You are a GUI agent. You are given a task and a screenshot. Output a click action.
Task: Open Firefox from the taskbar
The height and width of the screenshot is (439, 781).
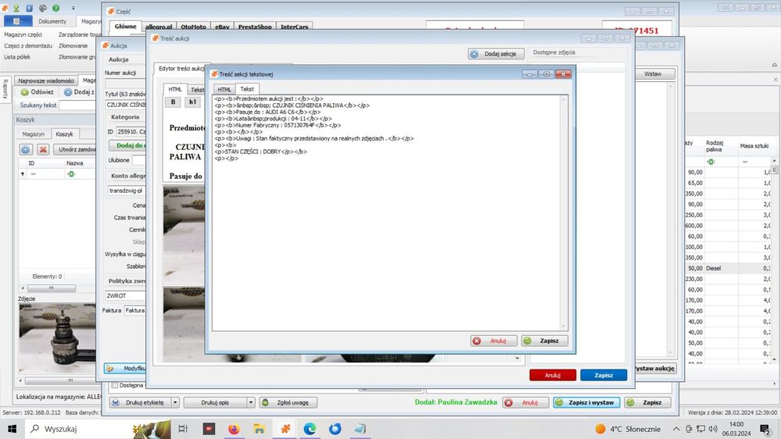[x=234, y=429]
